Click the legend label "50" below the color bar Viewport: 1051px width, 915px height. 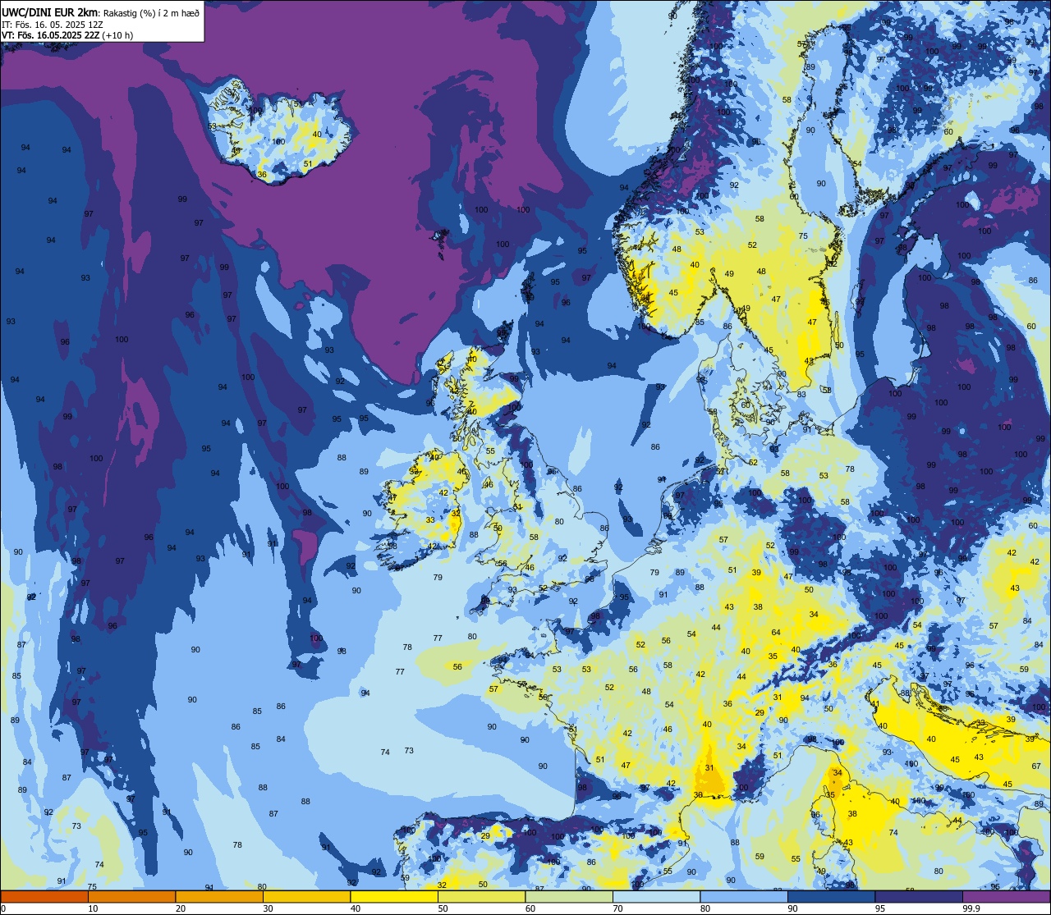(x=443, y=908)
